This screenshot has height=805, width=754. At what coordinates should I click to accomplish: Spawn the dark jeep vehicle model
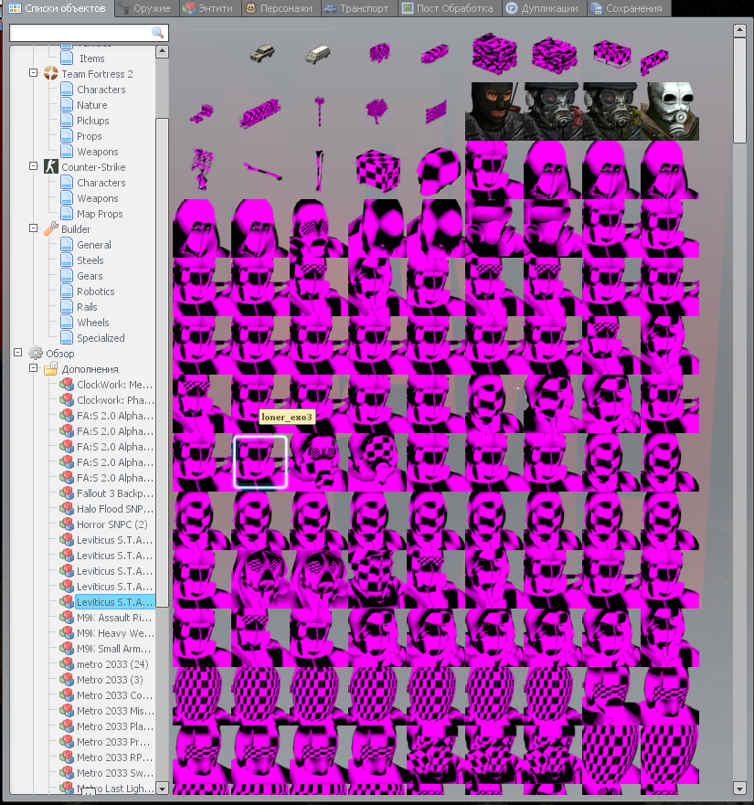click(262, 53)
